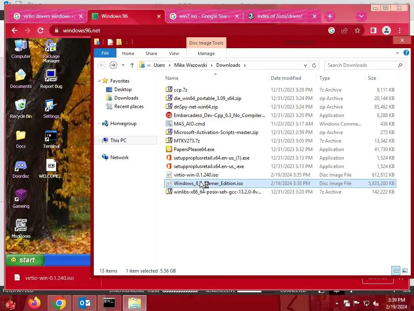Expand the This PC tree node
Viewport: 414px width, 311px height.
point(99,141)
